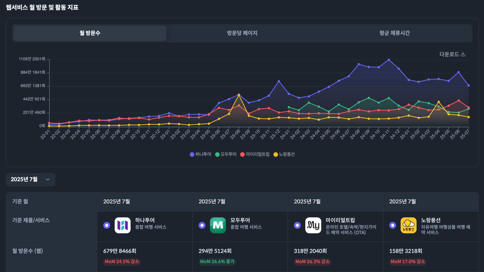
Task: Click the MoM 26.6% 증가 badge
Action: [217, 262]
